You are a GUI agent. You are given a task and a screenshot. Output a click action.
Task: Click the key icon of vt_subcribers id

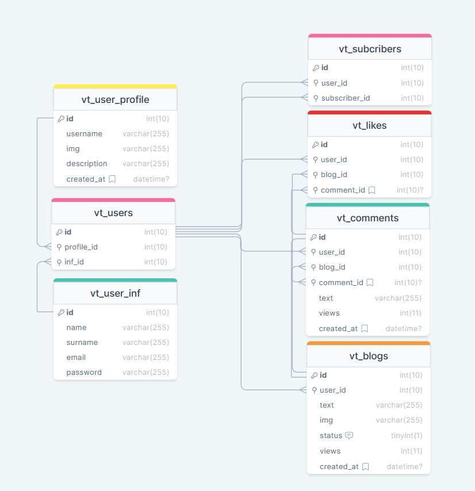[316, 68]
